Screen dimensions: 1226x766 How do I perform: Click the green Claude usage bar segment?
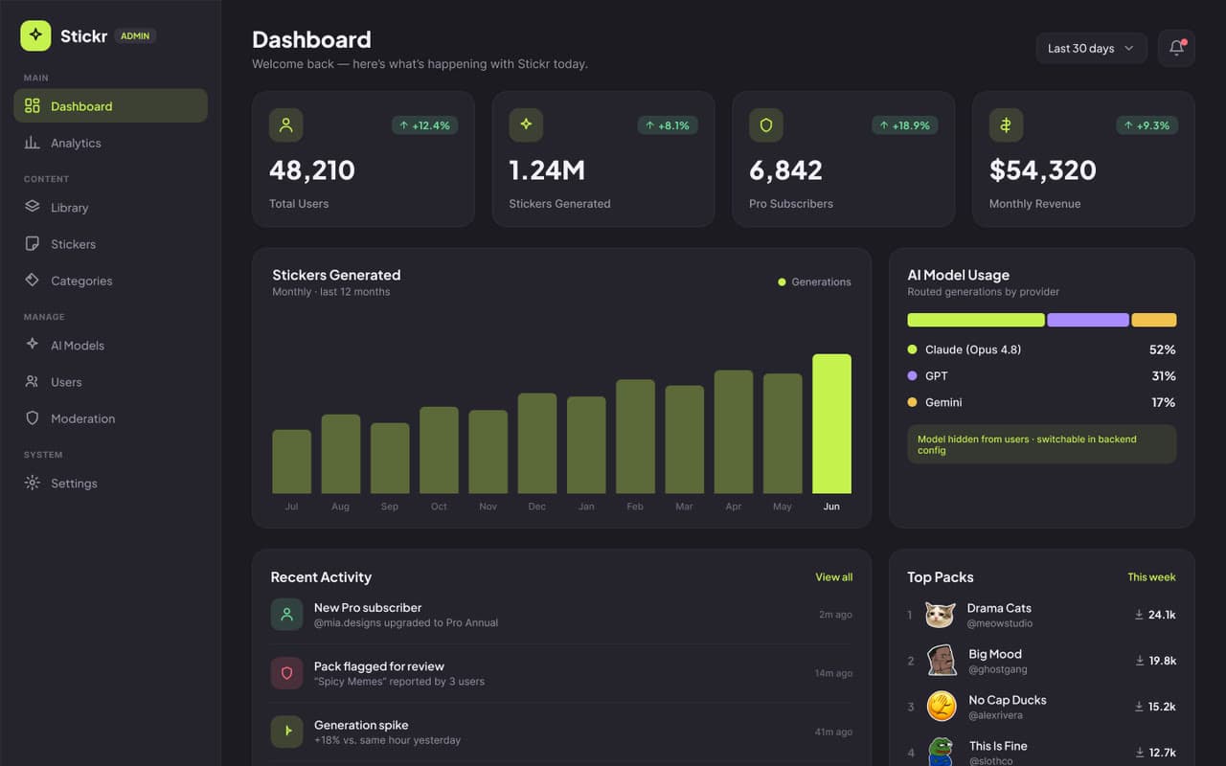(976, 320)
